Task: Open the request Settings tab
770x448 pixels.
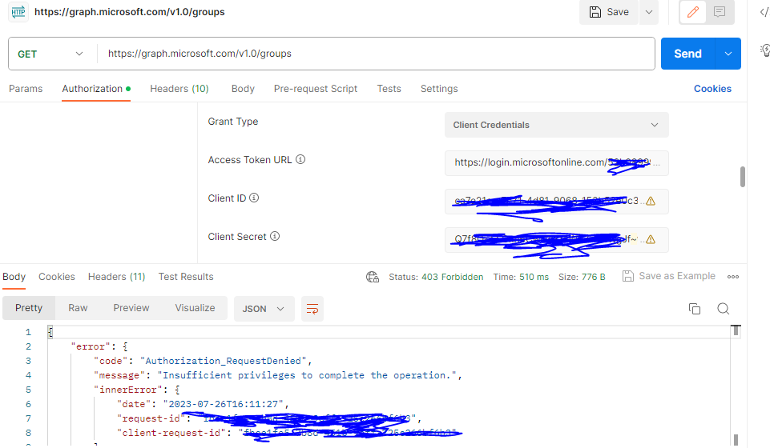Action: [439, 89]
